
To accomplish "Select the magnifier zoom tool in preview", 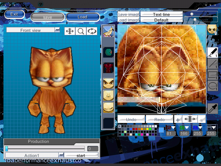I will point(81,31).
